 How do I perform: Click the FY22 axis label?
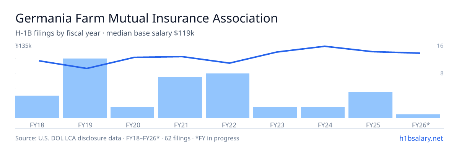click(x=228, y=125)
